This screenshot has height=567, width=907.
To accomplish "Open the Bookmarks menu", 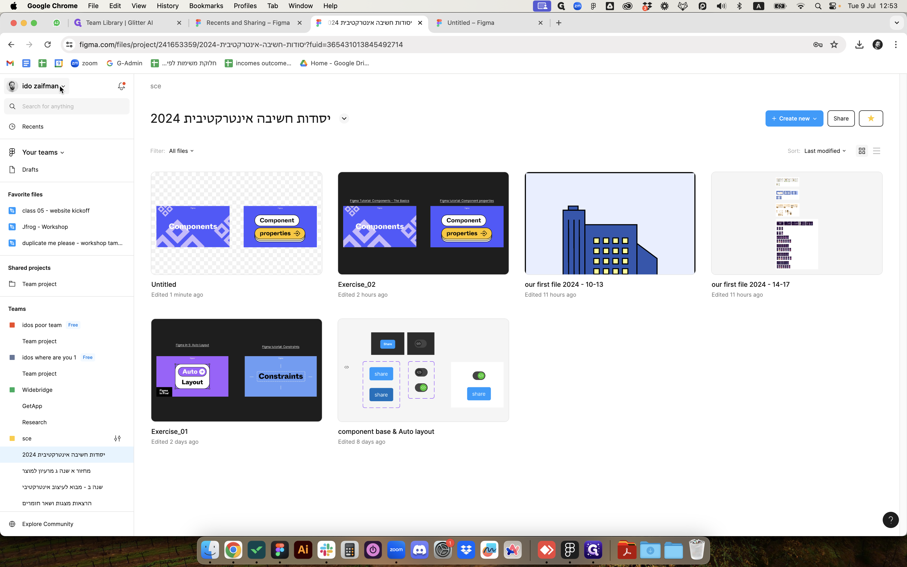I will tap(206, 6).
